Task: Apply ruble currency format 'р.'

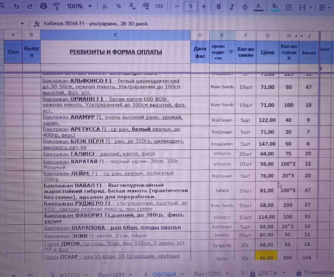Action: point(105,6)
